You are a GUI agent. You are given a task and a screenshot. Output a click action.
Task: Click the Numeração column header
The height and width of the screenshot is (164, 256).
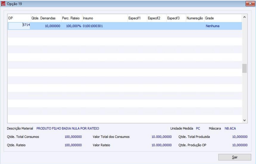tap(195, 18)
